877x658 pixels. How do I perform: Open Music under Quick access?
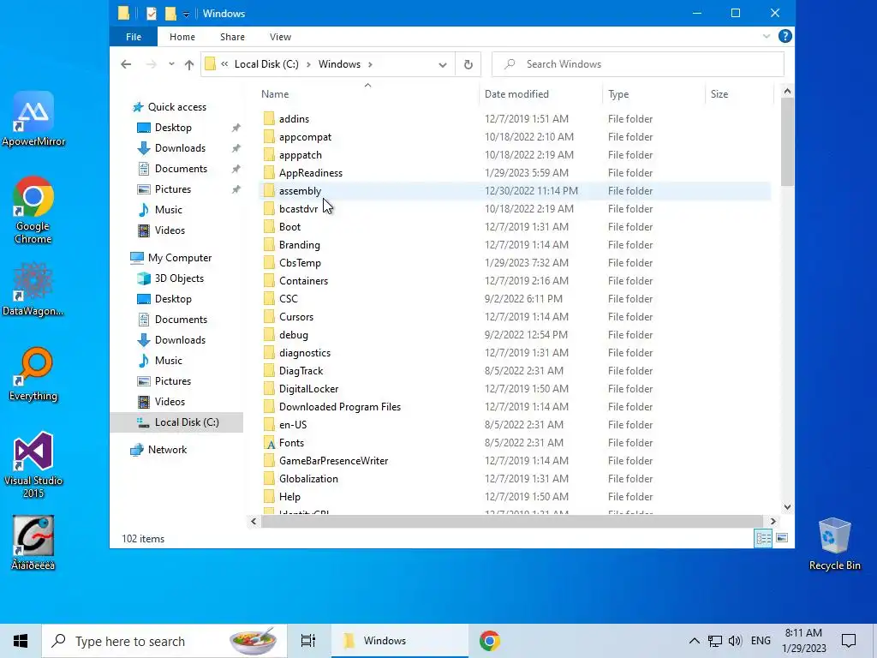point(169,210)
